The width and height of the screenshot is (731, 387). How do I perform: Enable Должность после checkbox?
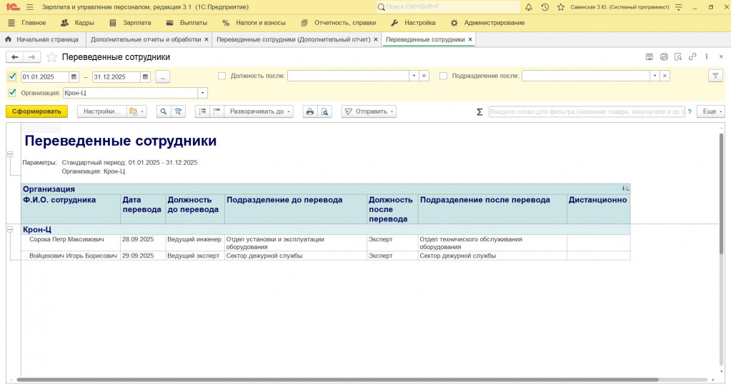222,76
